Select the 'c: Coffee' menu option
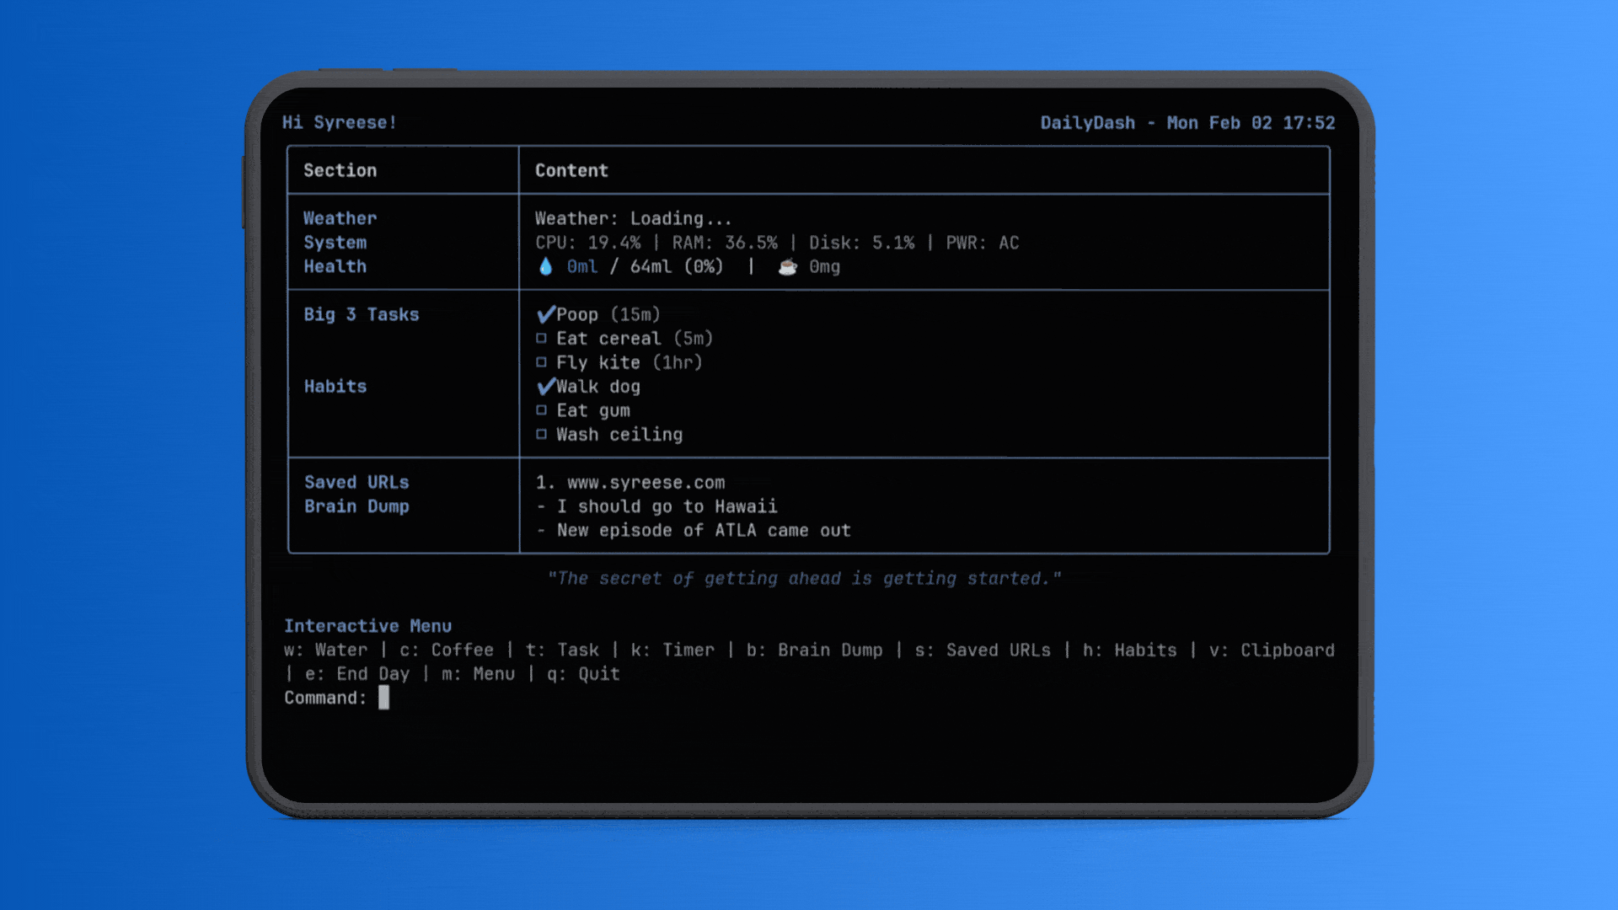The width and height of the screenshot is (1618, 910). [446, 650]
